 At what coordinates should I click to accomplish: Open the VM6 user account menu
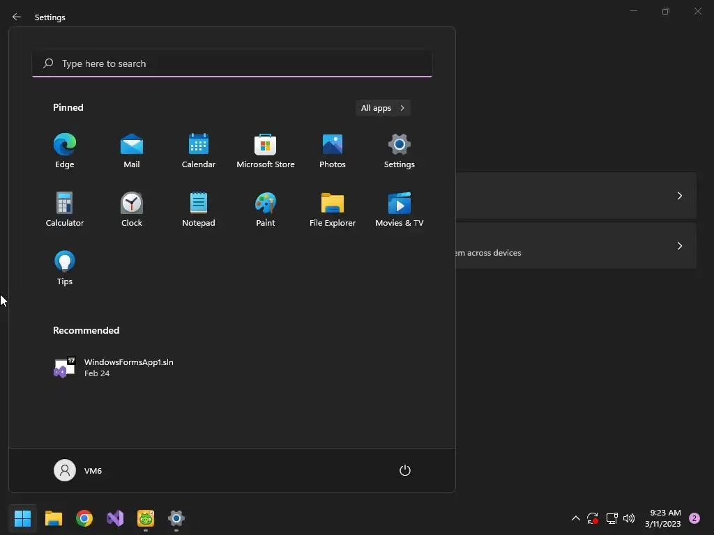coord(78,470)
